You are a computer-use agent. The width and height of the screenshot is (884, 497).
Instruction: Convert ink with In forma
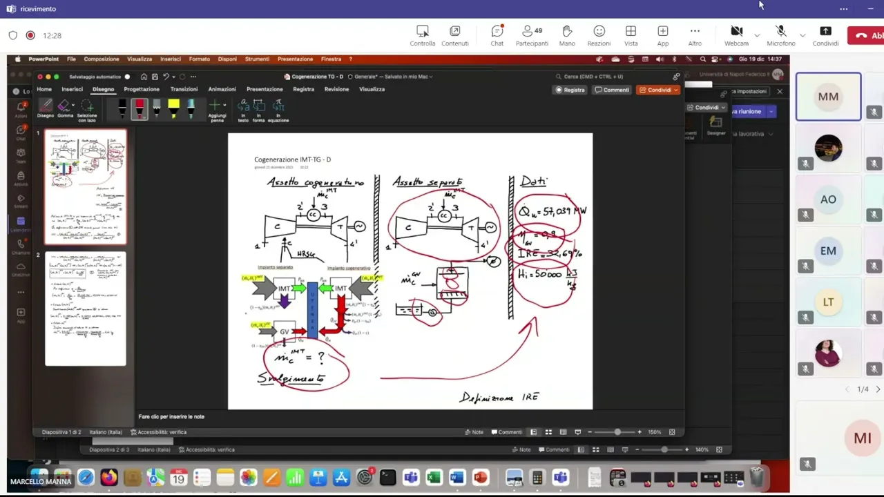pos(259,110)
